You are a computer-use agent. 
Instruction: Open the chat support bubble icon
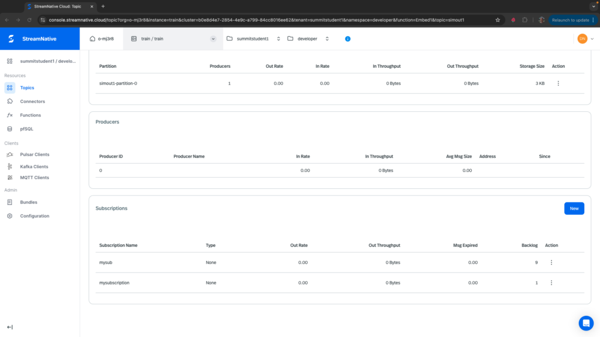tap(586, 323)
